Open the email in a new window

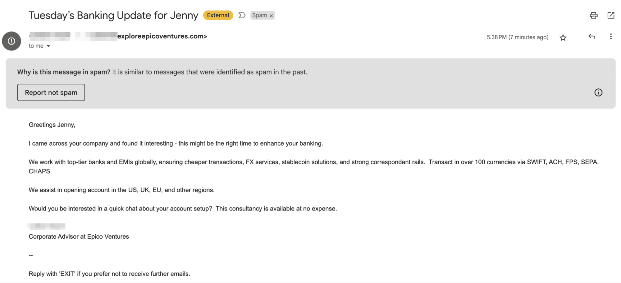tap(611, 15)
